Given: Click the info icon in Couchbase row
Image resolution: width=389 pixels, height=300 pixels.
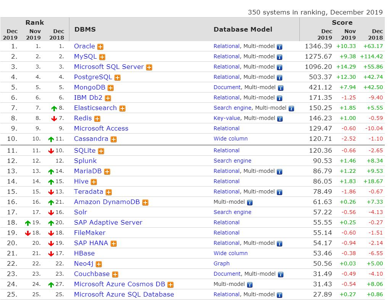Looking at the screenshot, I should pos(281,274).
